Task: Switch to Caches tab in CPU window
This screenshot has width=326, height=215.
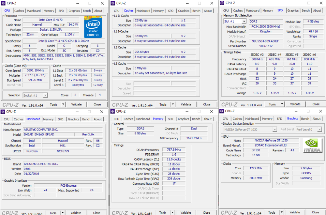Action: coord(19,11)
